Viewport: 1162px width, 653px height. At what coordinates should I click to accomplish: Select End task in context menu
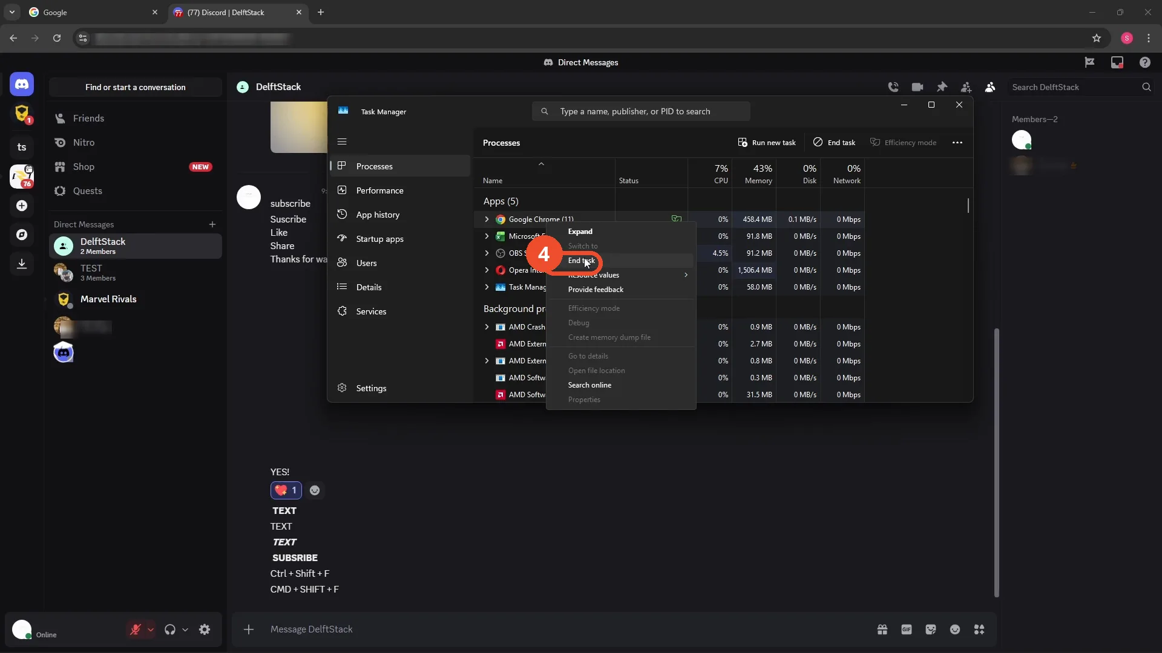621,261
